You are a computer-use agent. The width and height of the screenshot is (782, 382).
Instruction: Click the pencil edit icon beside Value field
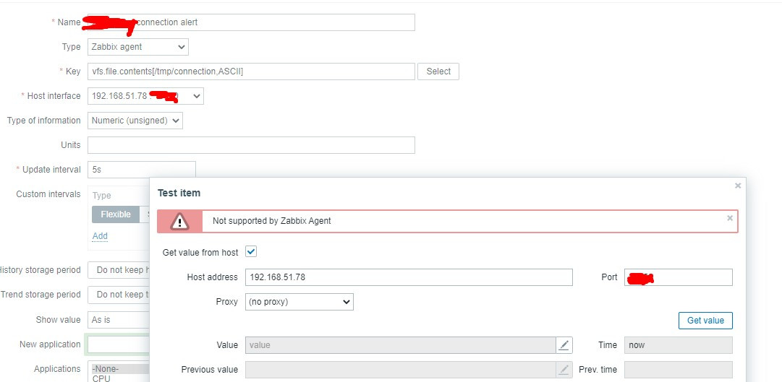(x=564, y=345)
